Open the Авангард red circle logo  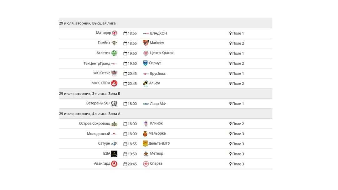[x=114, y=164]
